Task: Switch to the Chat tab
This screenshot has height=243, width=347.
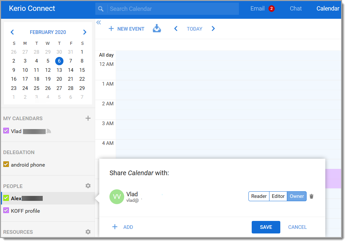Action: click(296, 9)
